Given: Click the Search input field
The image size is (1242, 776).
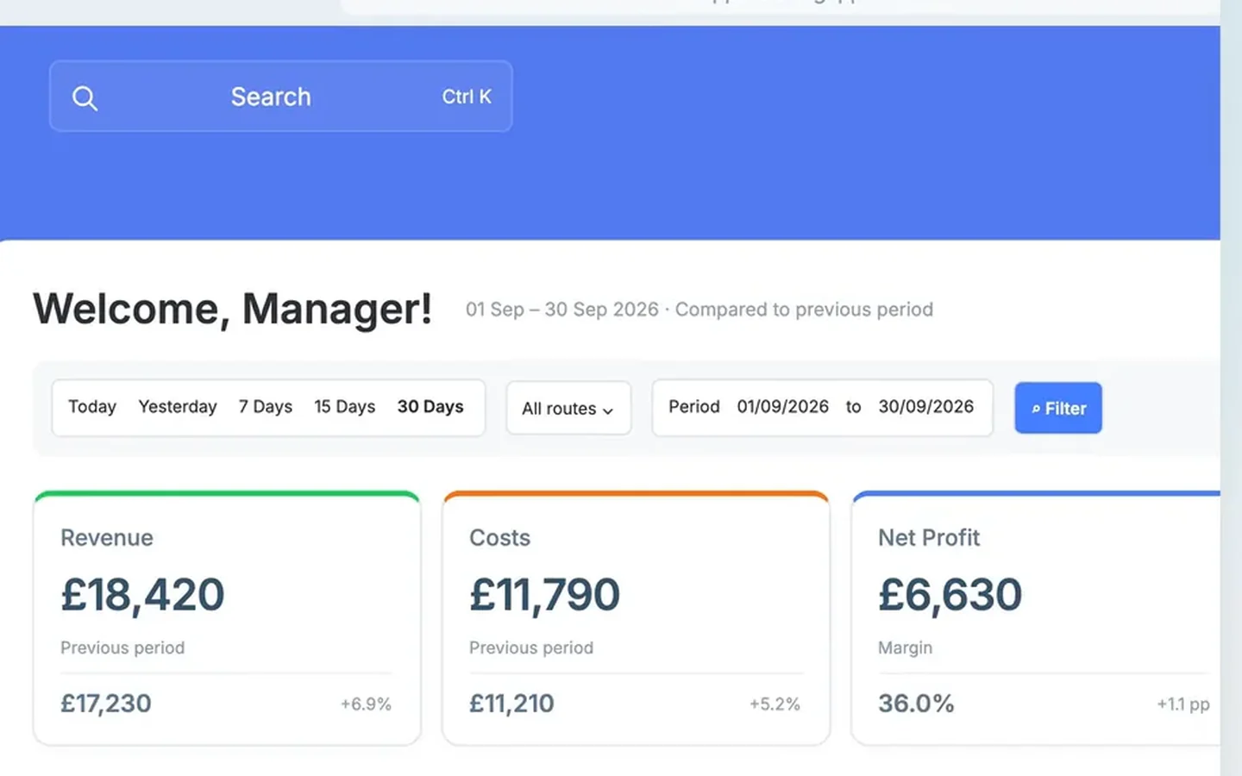Looking at the screenshot, I should pos(280,96).
